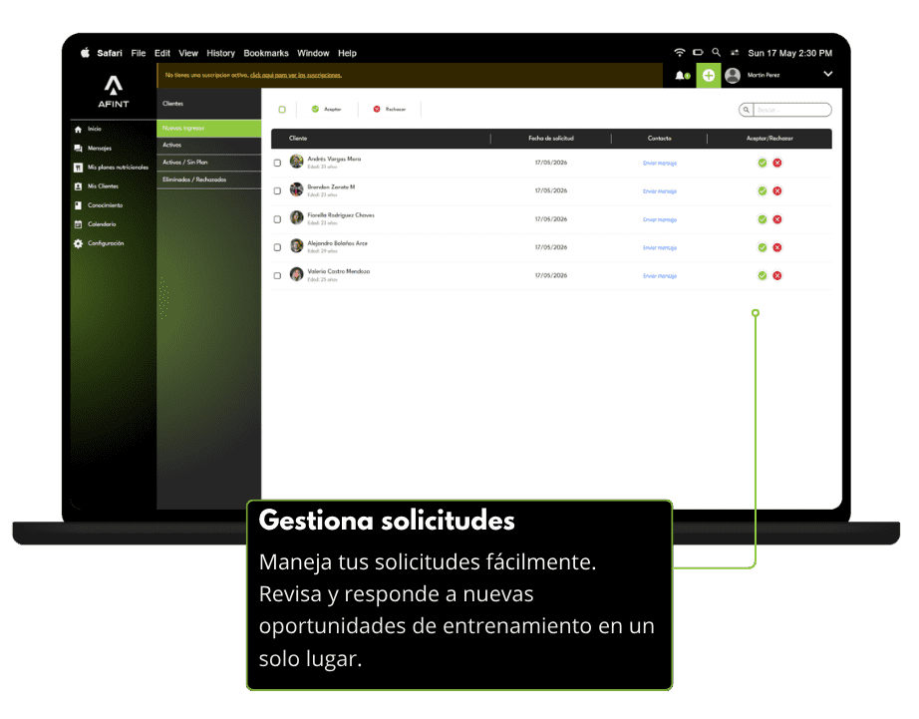Viewport: 919px width, 719px height.
Task: Expand the user account dropdown chevron
Action: point(828,75)
